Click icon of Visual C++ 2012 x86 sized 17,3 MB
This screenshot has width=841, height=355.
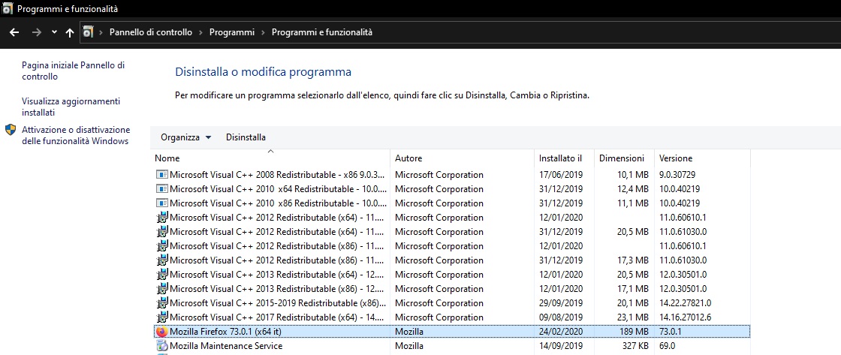point(162,260)
